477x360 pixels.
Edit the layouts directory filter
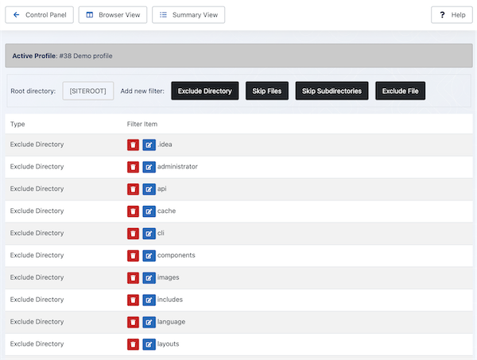point(149,344)
